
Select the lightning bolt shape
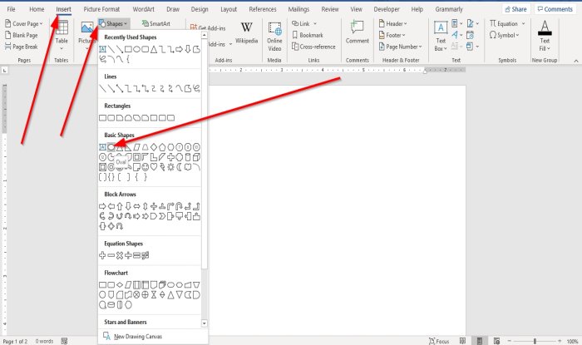pyautogui.click(x=162, y=167)
